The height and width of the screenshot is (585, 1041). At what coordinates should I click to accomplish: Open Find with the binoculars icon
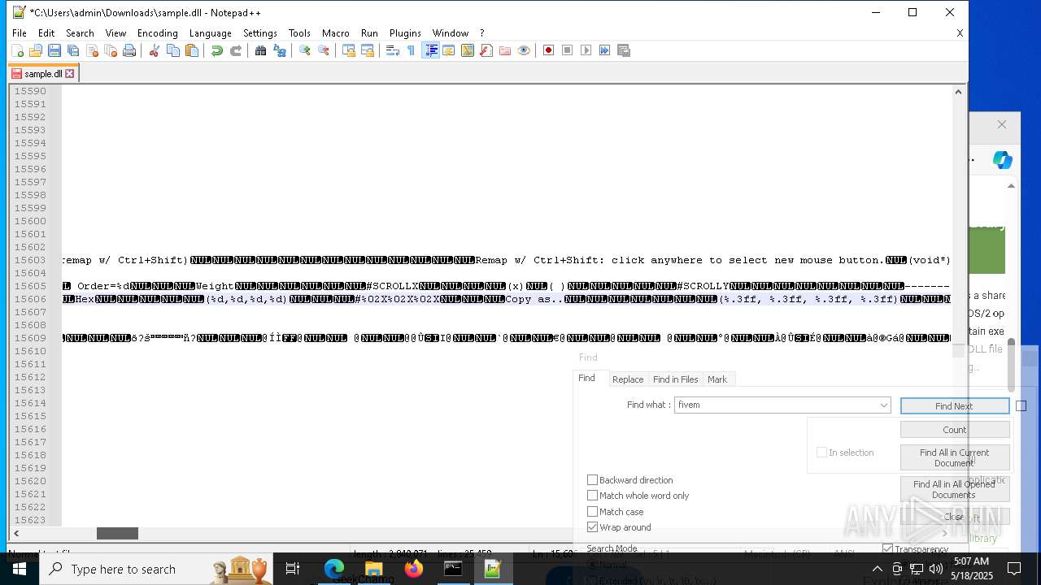[260, 50]
